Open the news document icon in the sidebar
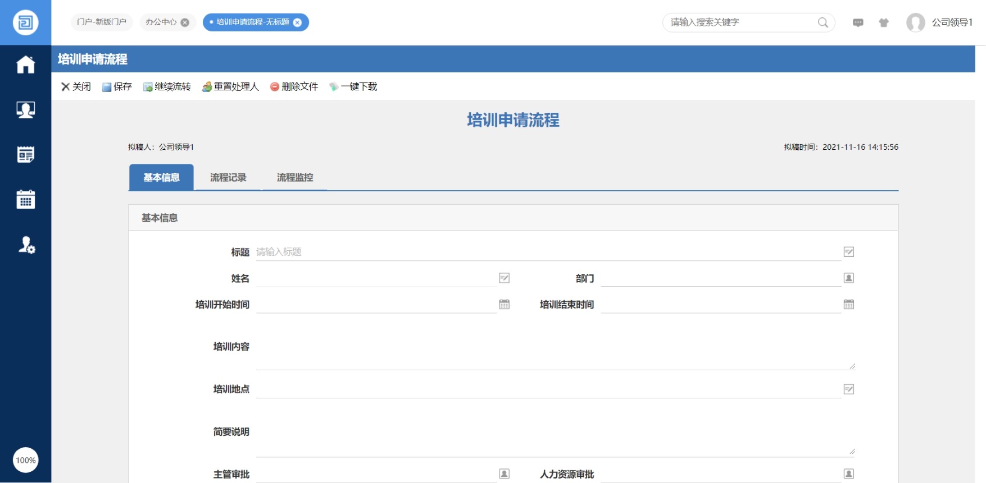Image resolution: width=986 pixels, height=483 pixels. pyautogui.click(x=25, y=154)
